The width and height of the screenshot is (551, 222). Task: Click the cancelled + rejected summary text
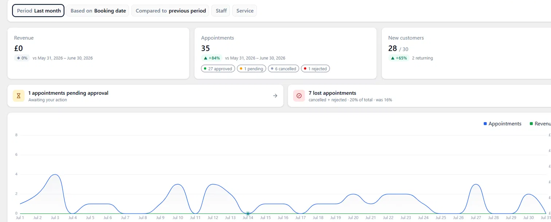[350, 100]
